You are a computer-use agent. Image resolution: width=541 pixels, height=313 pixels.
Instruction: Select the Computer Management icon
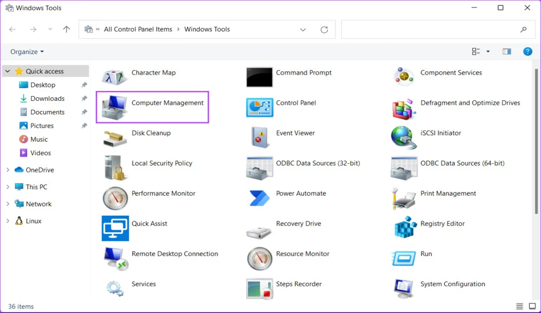(114, 107)
